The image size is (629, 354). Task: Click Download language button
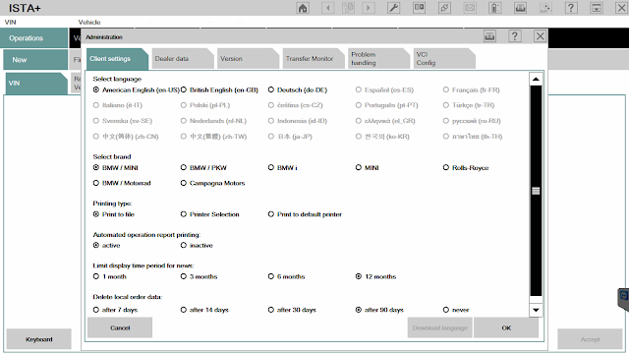(440, 327)
